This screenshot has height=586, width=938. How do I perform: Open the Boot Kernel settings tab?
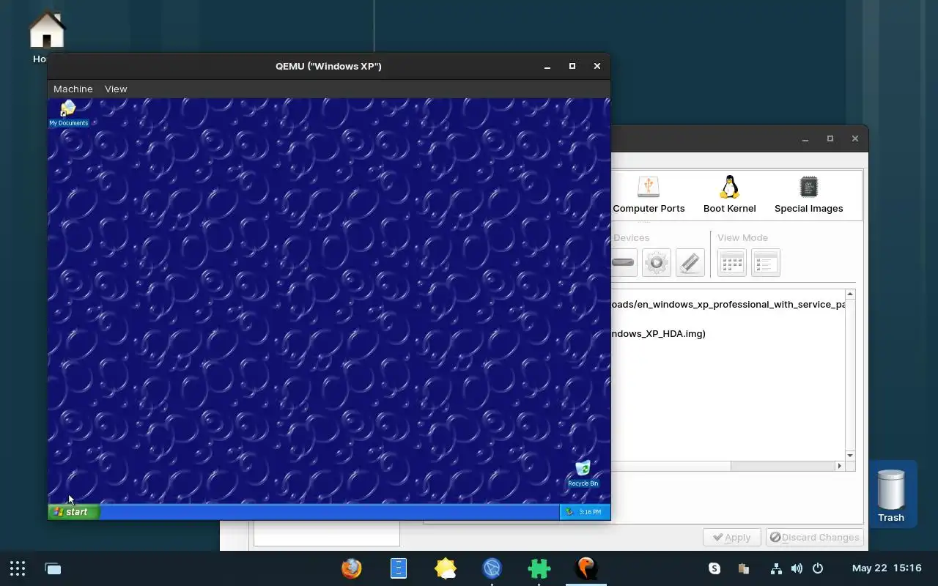729,195
